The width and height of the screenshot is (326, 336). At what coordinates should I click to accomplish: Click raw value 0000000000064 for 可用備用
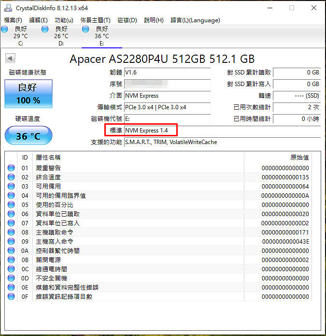pyautogui.click(x=285, y=187)
